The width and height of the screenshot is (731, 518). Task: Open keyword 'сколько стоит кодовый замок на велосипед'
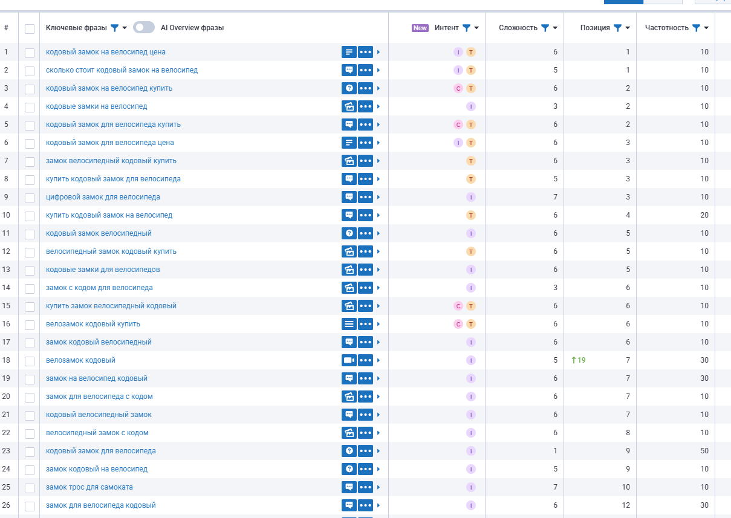tap(122, 70)
